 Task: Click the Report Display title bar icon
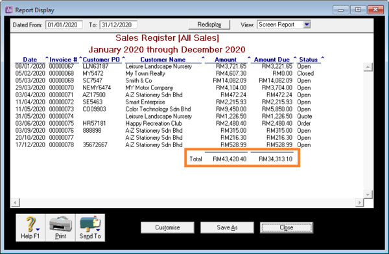click(x=9, y=10)
